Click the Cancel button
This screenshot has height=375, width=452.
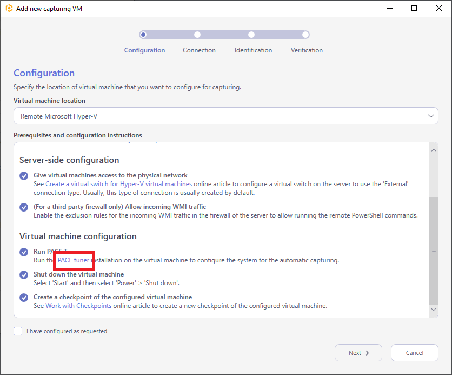click(415, 353)
